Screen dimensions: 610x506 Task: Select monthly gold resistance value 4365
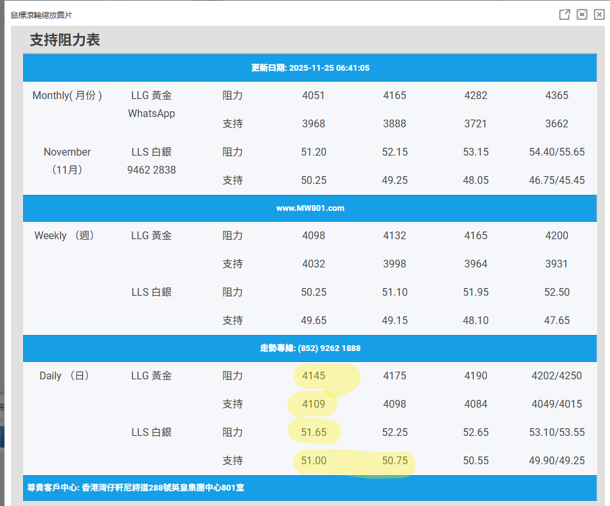[x=557, y=96]
